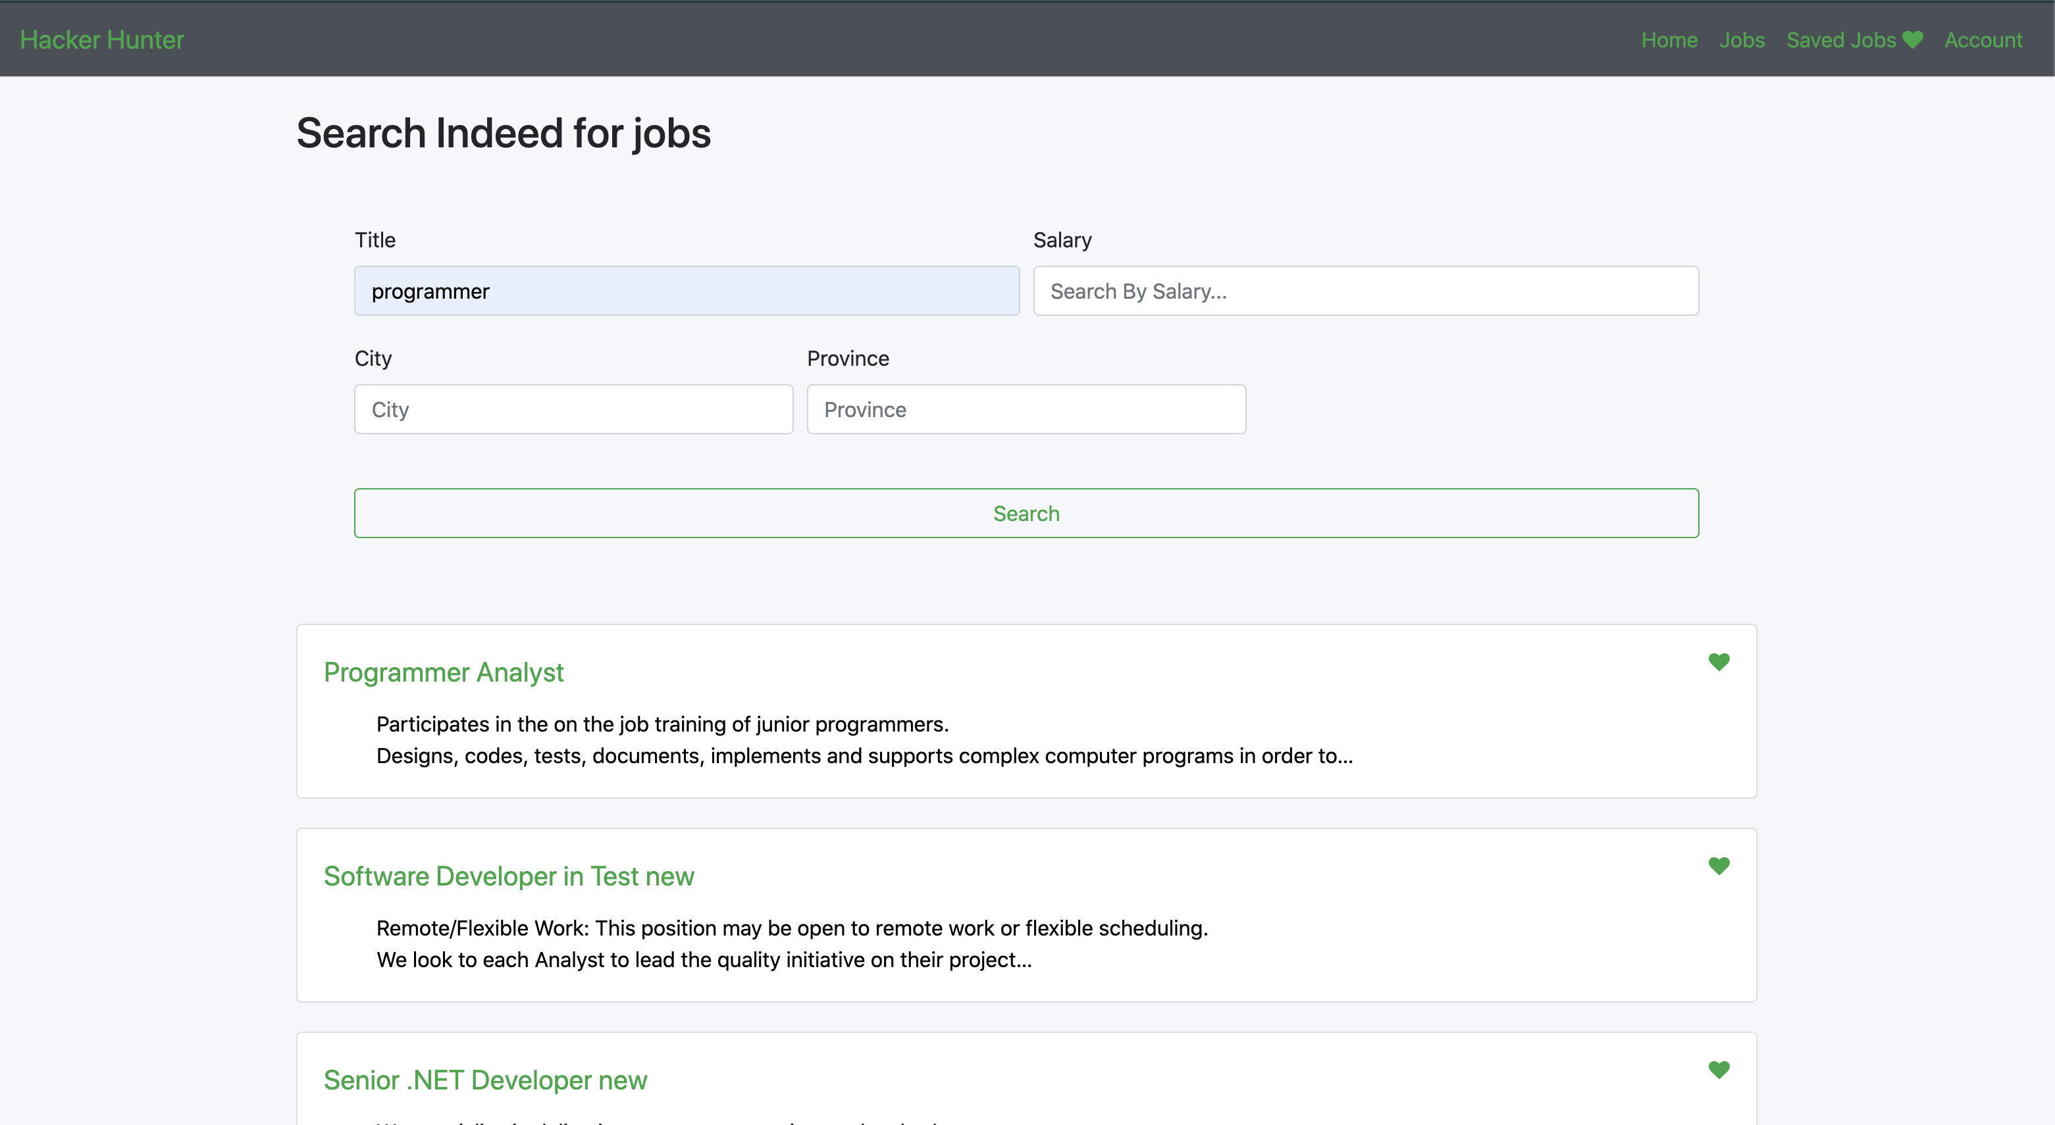The height and width of the screenshot is (1125, 2055).
Task: Save the Programmer Analyst job with heart icon
Action: click(1719, 662)
